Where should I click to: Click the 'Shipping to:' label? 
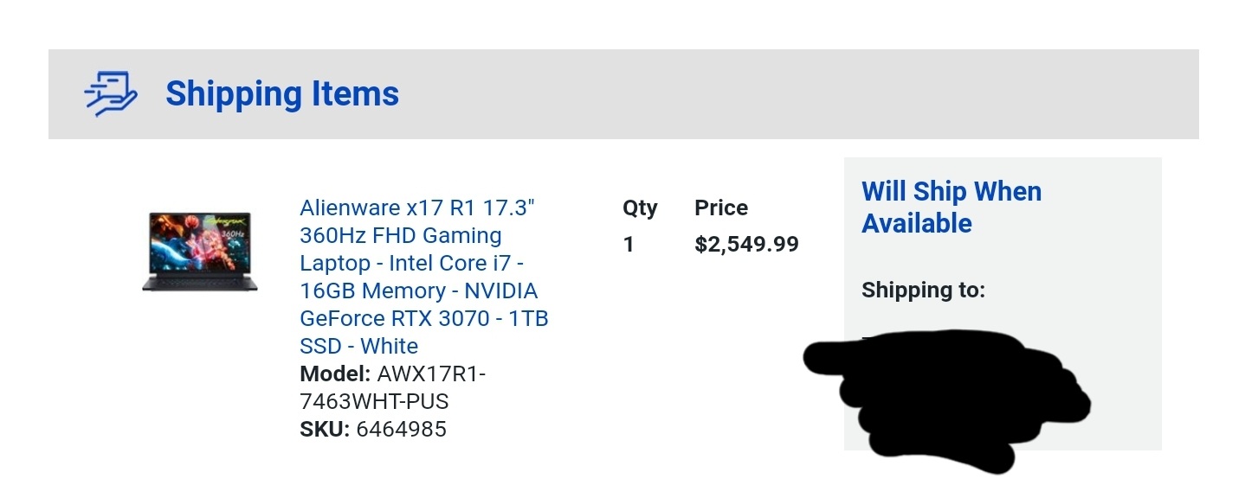[923, 290]
